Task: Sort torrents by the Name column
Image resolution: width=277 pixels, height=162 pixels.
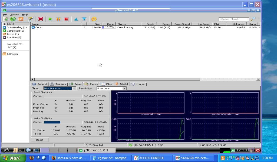Action: (56, 24)
